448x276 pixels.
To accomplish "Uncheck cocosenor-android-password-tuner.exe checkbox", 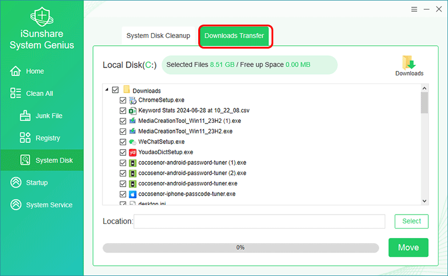I will 123,184.
